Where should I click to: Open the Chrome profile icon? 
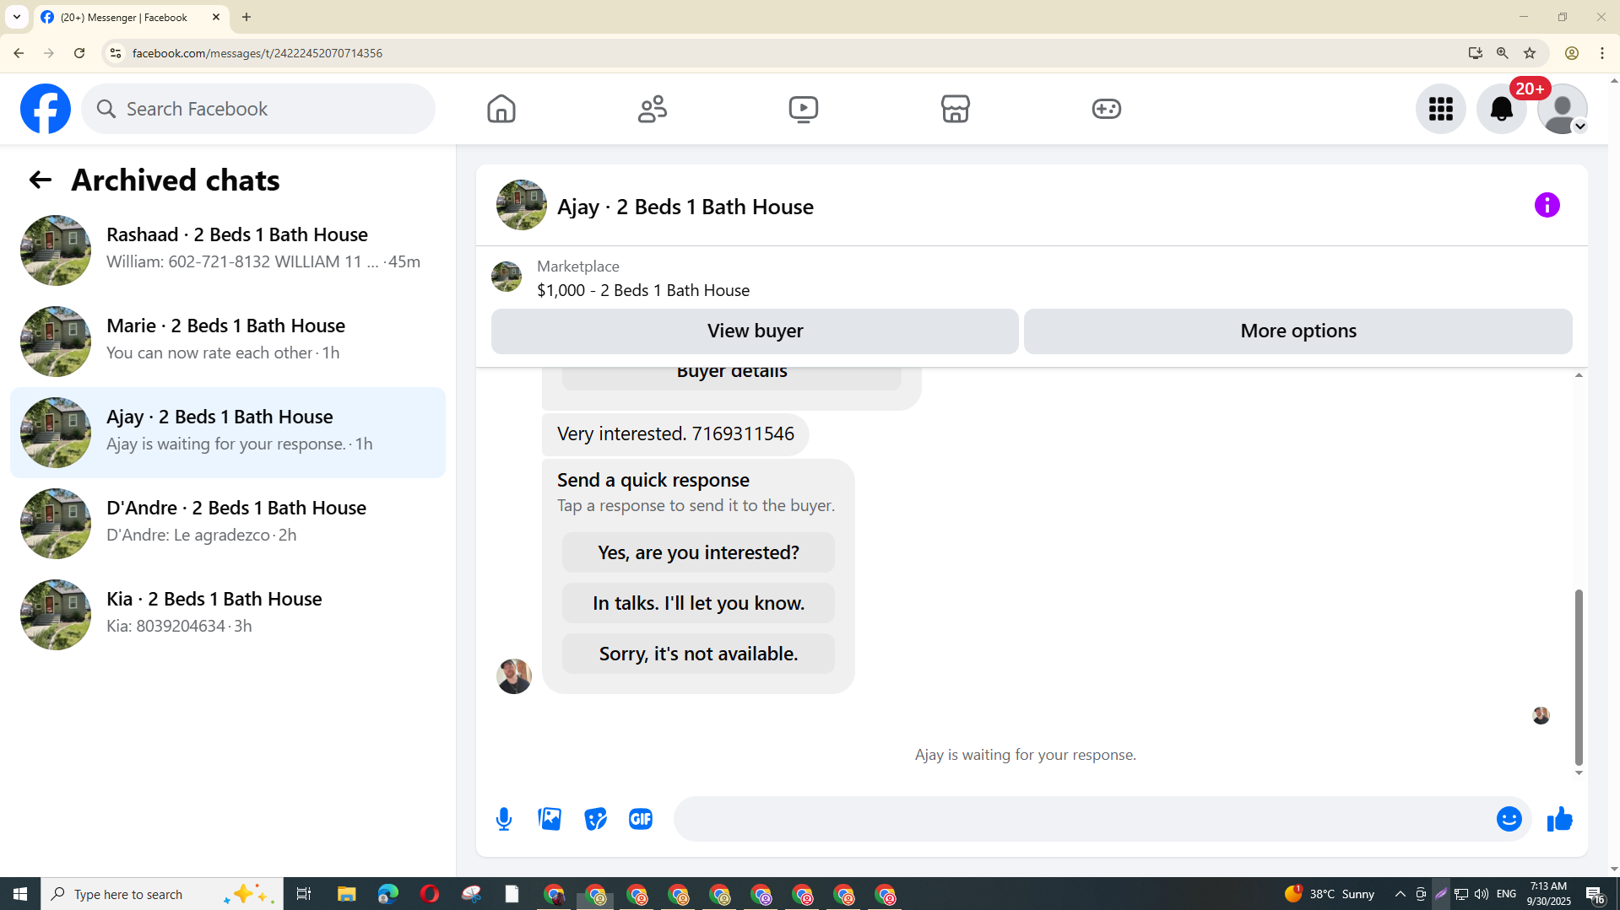coord(1571,53)
